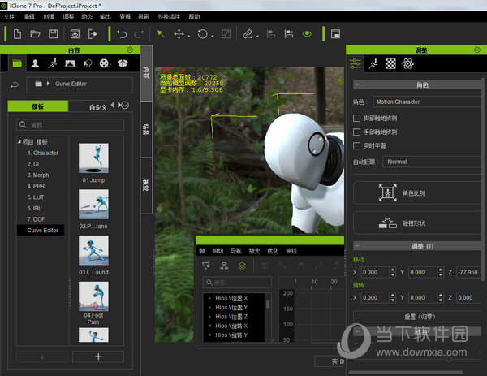Click the 角色比例 button
The height and width of the screenshot is (376, 487).
pos(417,193)
